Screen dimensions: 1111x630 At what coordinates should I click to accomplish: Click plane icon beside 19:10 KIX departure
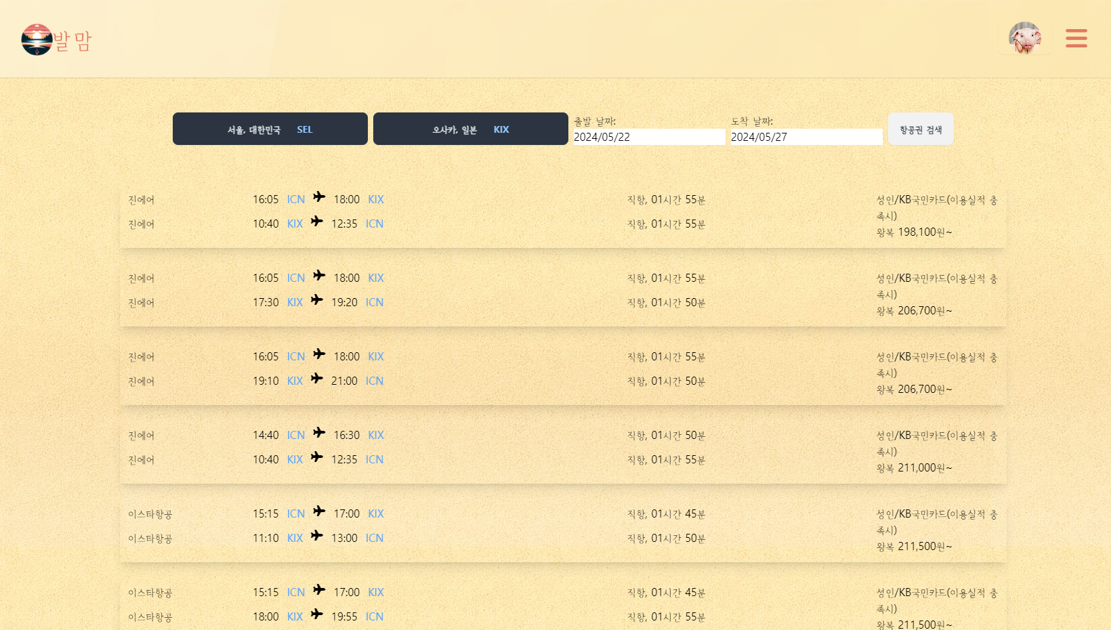[317, 379]
